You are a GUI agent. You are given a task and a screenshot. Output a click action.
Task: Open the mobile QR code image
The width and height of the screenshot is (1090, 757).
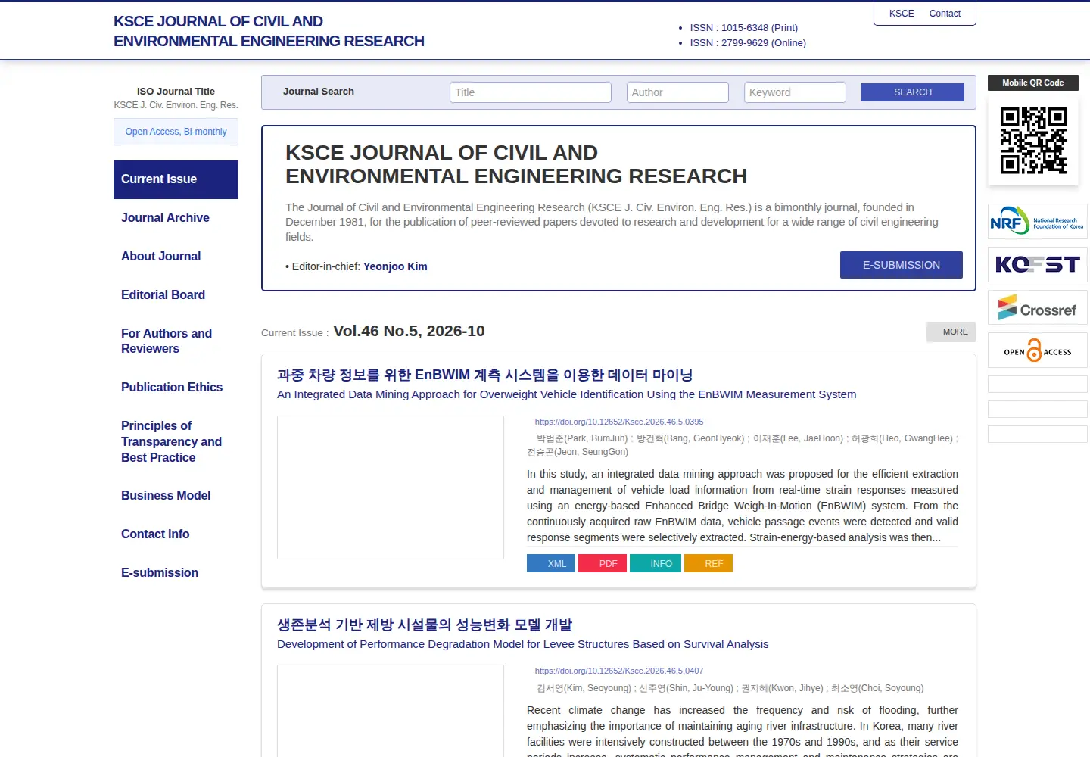pyautogui.click(x=1033, y=141)
